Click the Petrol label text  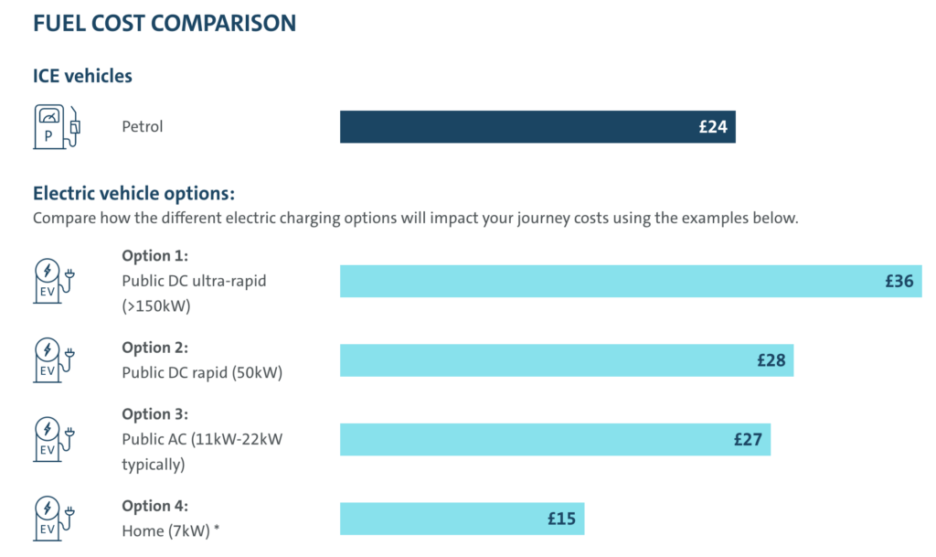tap(143, 127)
